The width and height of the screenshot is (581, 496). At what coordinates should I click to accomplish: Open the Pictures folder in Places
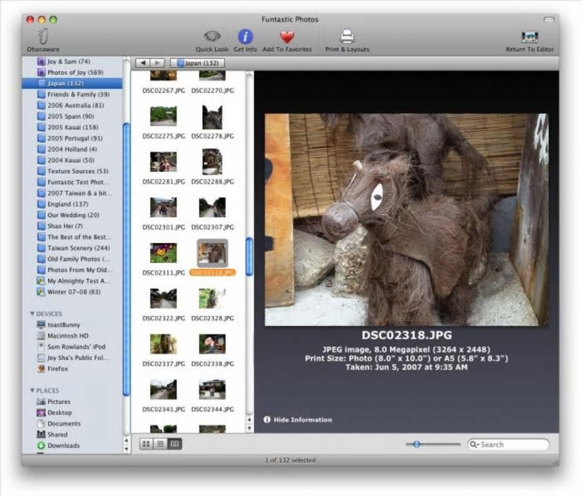coord(59,401)
